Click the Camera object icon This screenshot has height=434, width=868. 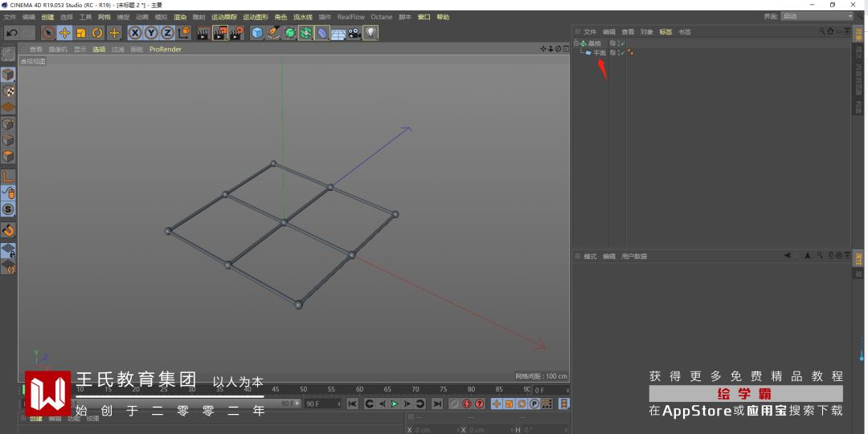[x=354, y=33]
